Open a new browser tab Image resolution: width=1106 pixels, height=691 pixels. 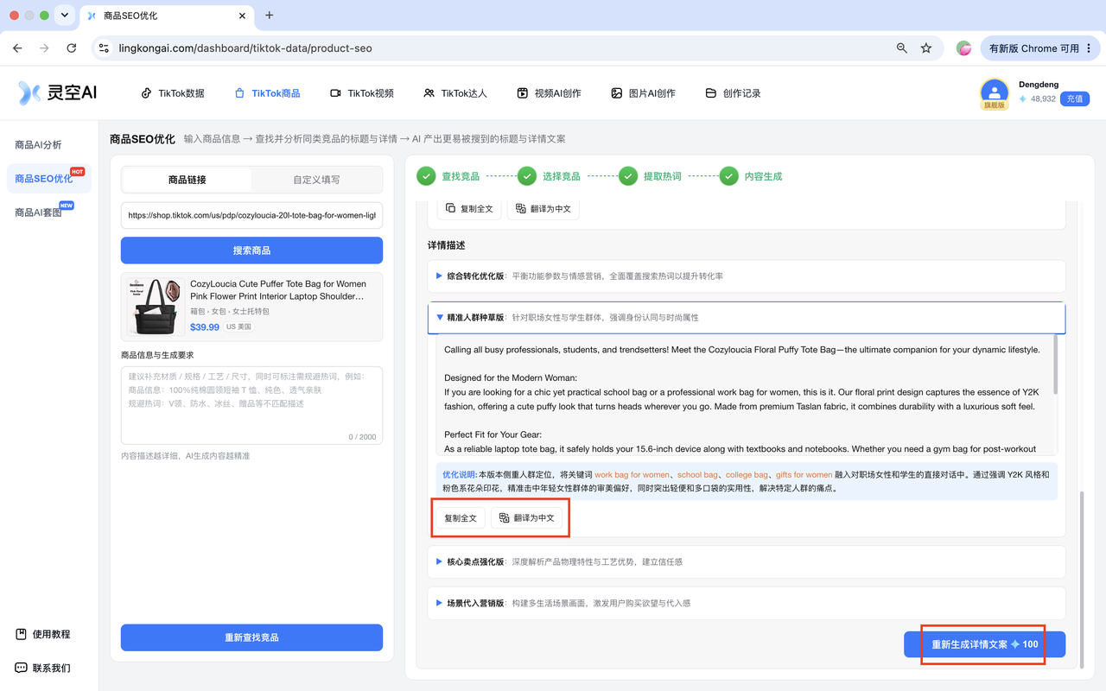(270, 16)
